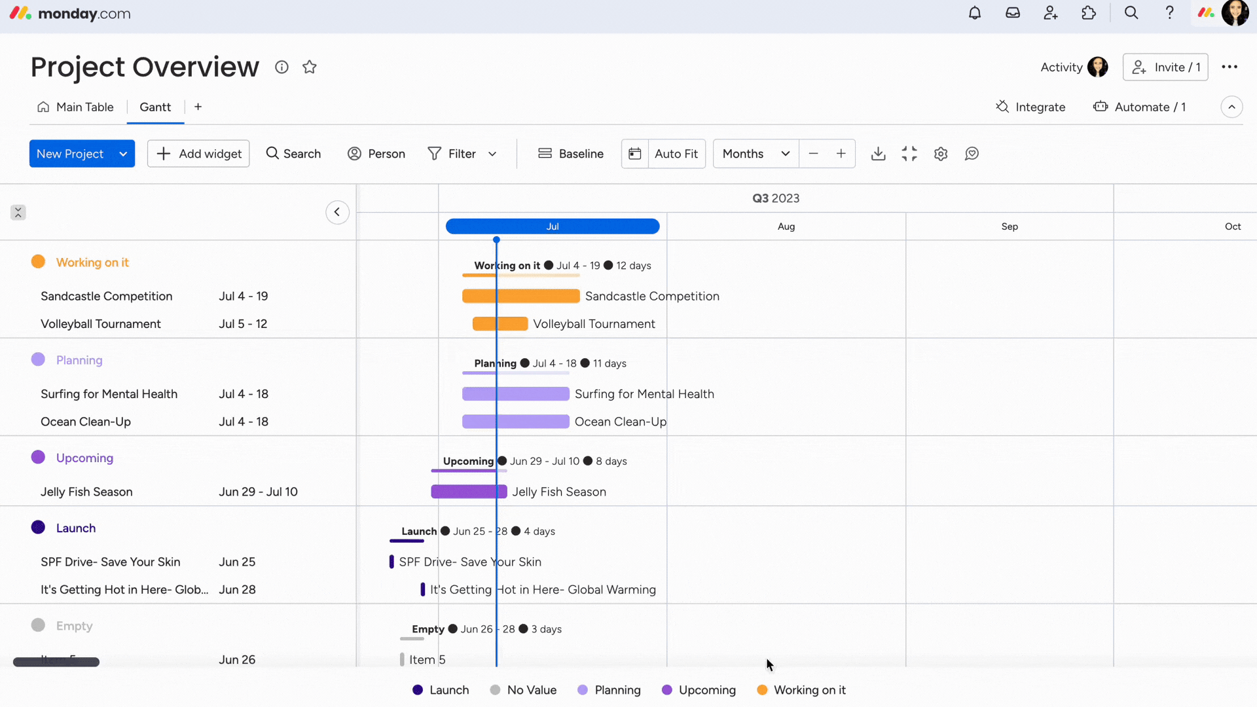Open the Months timescale dropdown

[756, 154]
